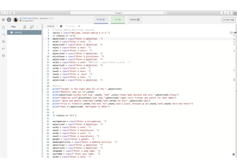
Task: Open the Settings gear in sidebar
Action: coord(3,55)
